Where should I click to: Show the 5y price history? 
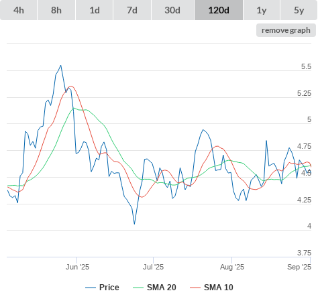click(299, 10)
